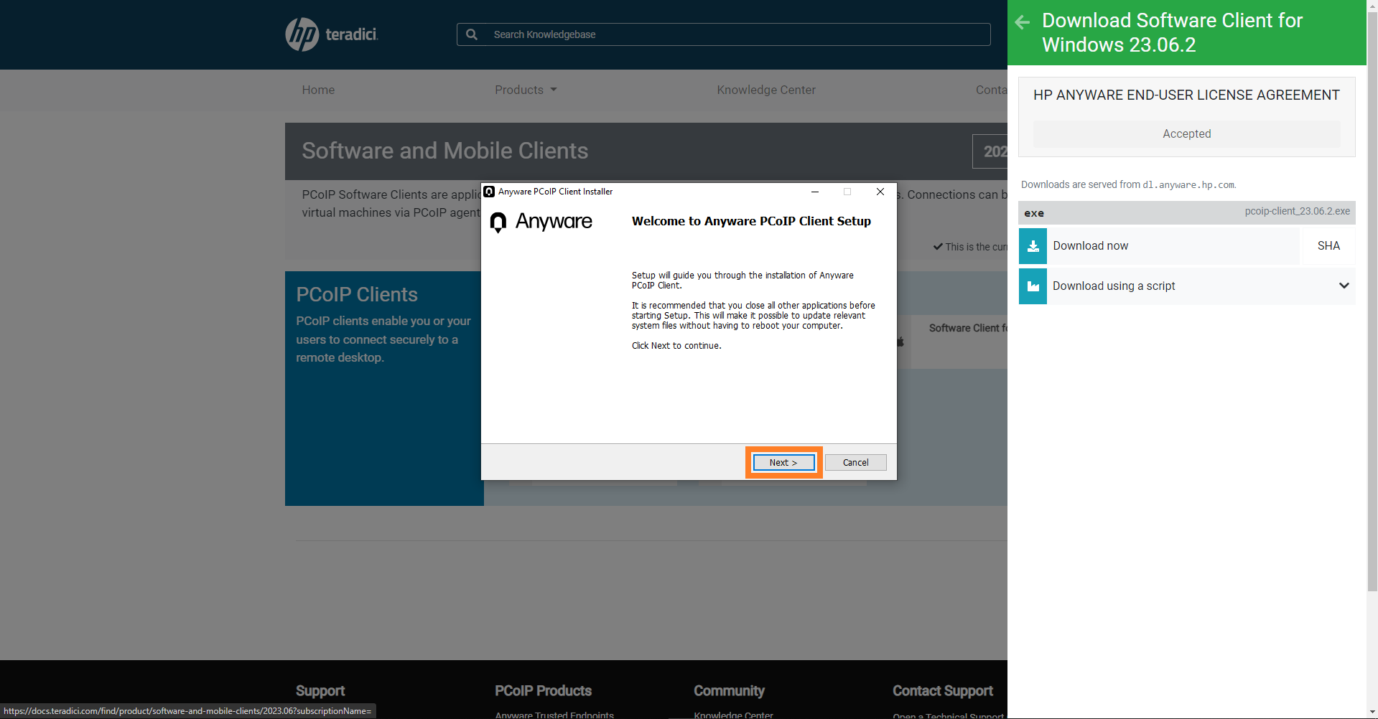
Task: Click Next in the installer
Action: click(x=783, y=463)
